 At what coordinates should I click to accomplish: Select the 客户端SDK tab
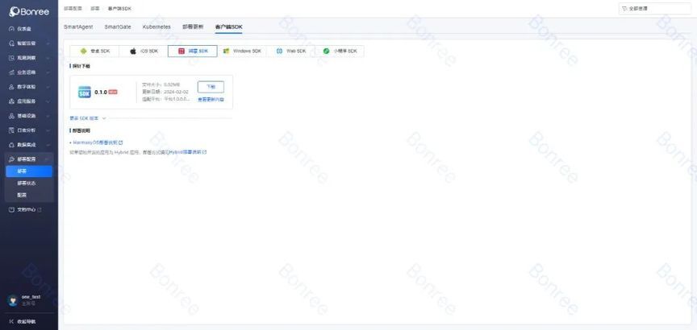pyautogui.click(x=228, y=27)
